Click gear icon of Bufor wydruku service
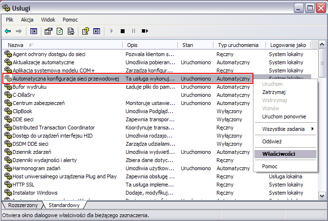This screenshot has height=221, width=328. (8, 87)
